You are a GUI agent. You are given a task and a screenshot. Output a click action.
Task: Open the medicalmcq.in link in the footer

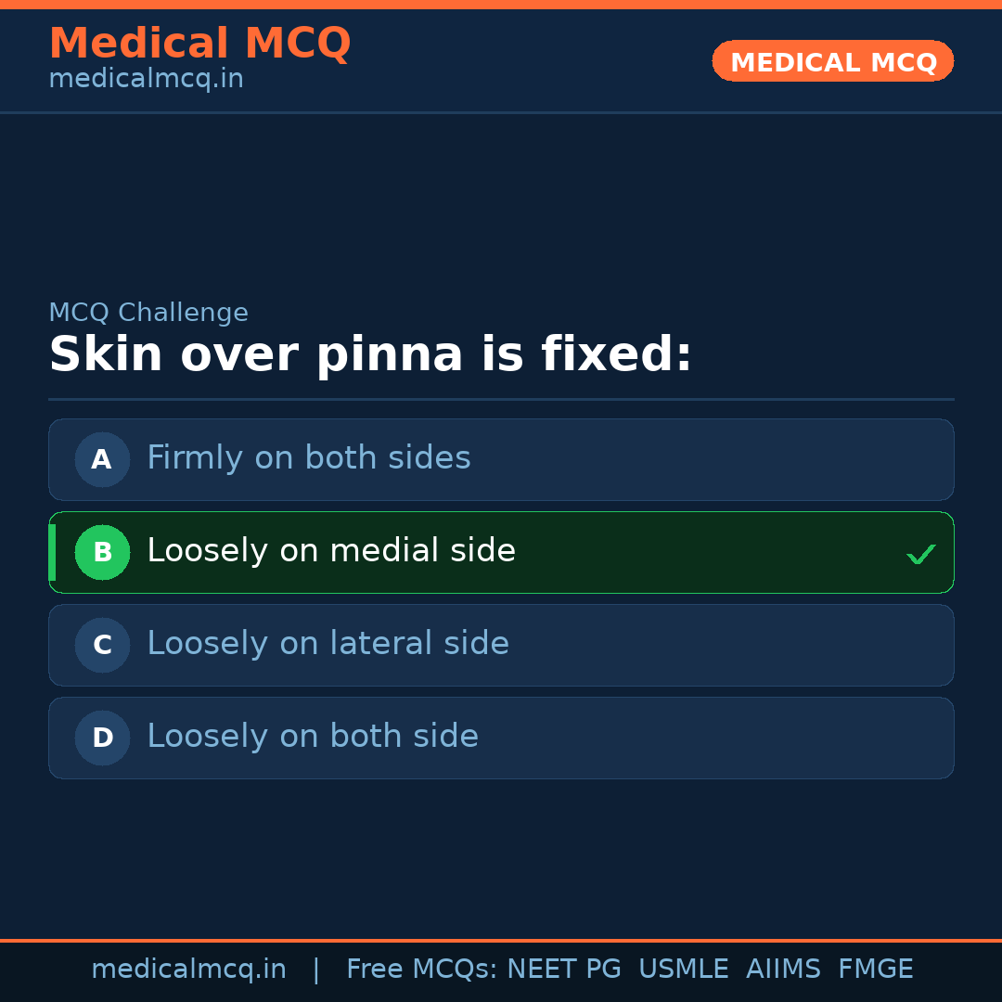point(188,970)
